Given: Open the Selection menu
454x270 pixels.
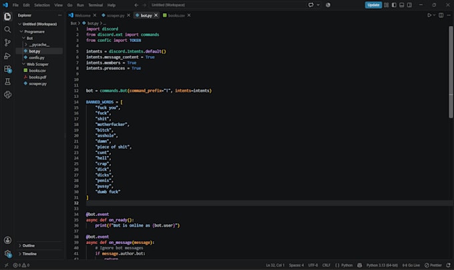Looking at the screenshot, I should point(42,5).
